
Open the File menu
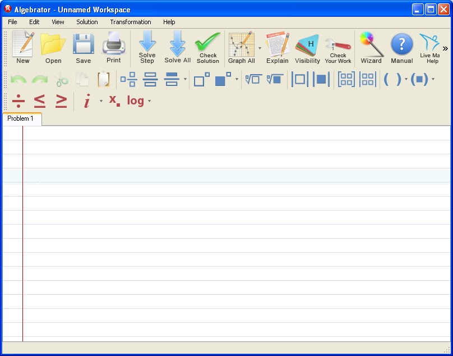tap(12, 22)
